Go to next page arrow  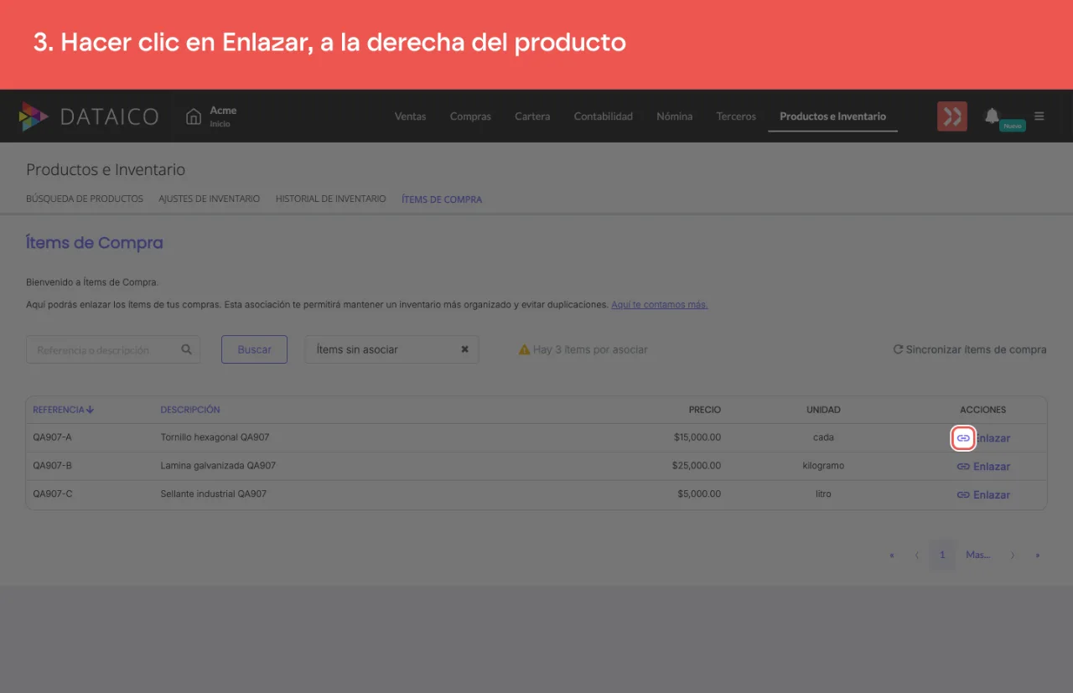coord(1013,555)
